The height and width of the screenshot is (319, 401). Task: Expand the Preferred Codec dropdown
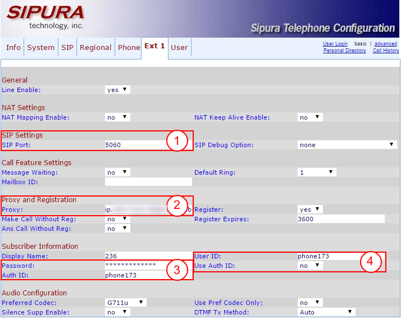126,303
